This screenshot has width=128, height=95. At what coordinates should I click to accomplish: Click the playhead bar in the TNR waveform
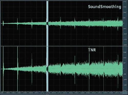coord(47,69)
